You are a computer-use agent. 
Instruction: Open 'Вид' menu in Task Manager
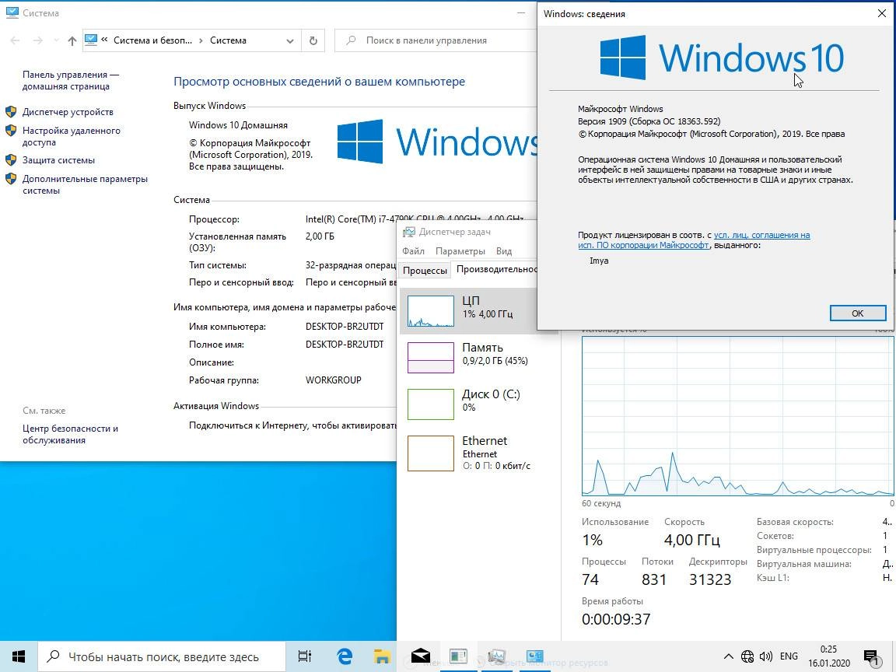click(x=504, y=251)
